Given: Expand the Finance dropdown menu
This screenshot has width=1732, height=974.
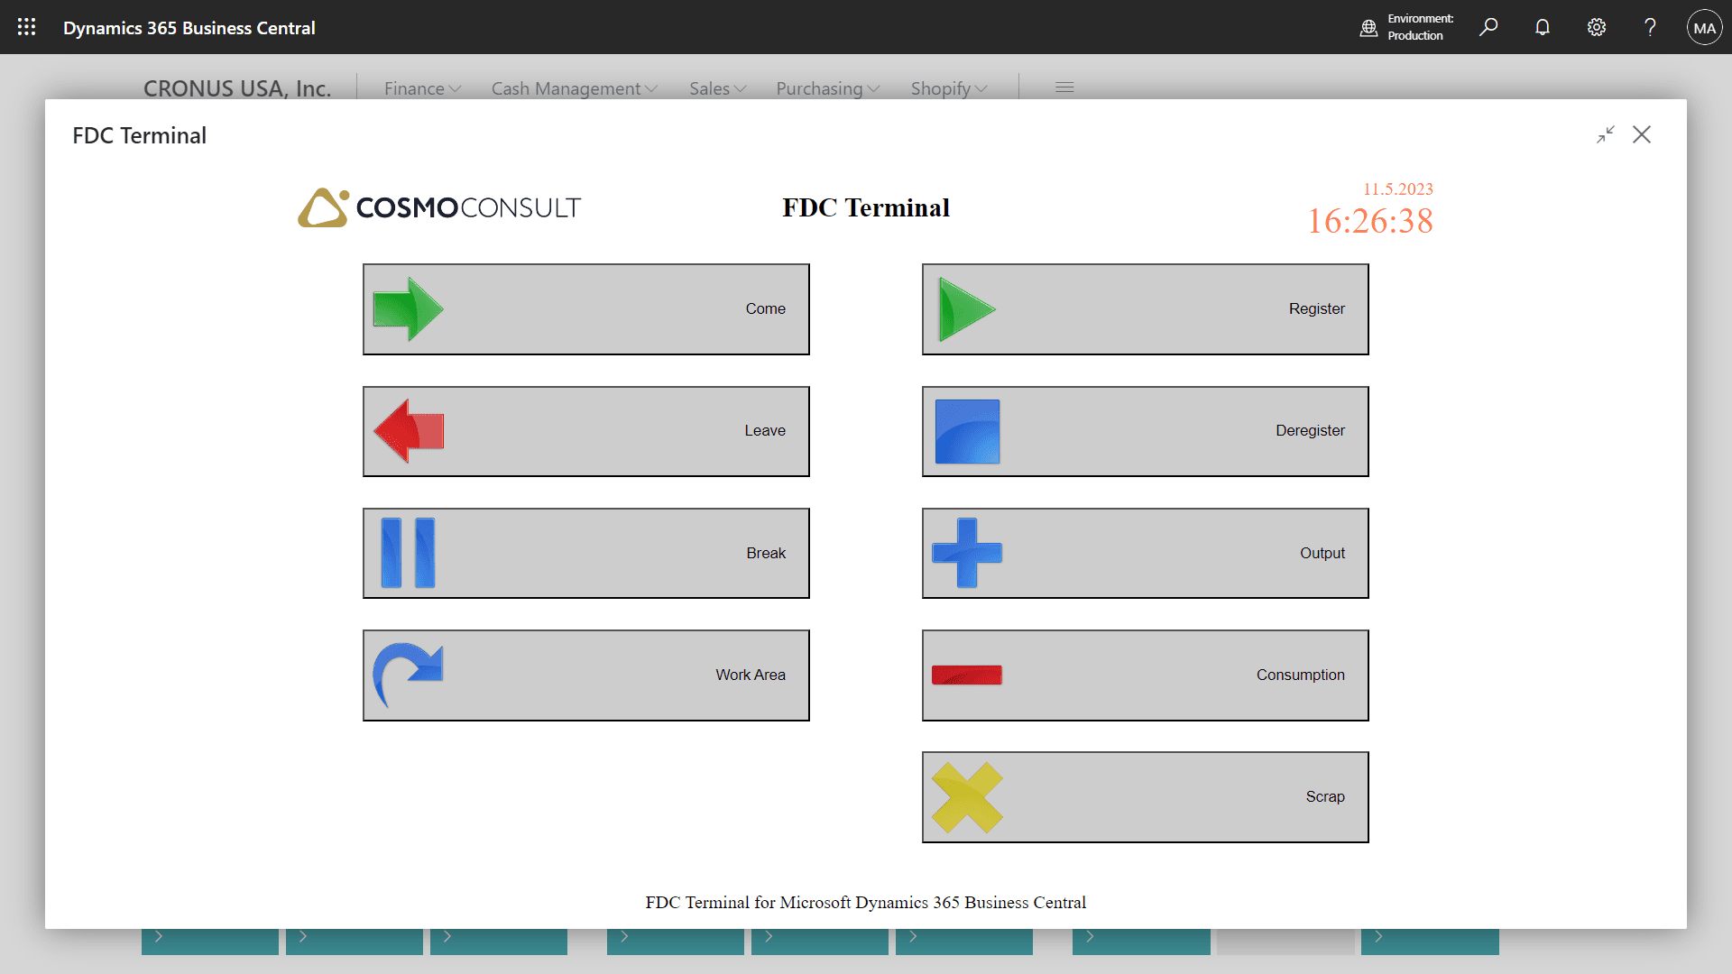Looking at the screenshot, I should [422, 88].
